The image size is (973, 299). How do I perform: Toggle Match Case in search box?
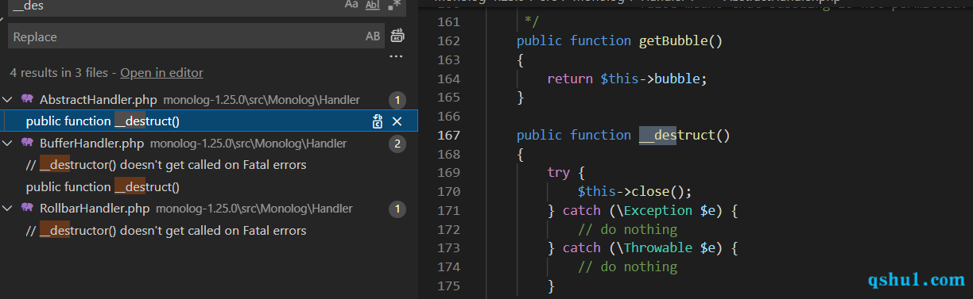351,5
